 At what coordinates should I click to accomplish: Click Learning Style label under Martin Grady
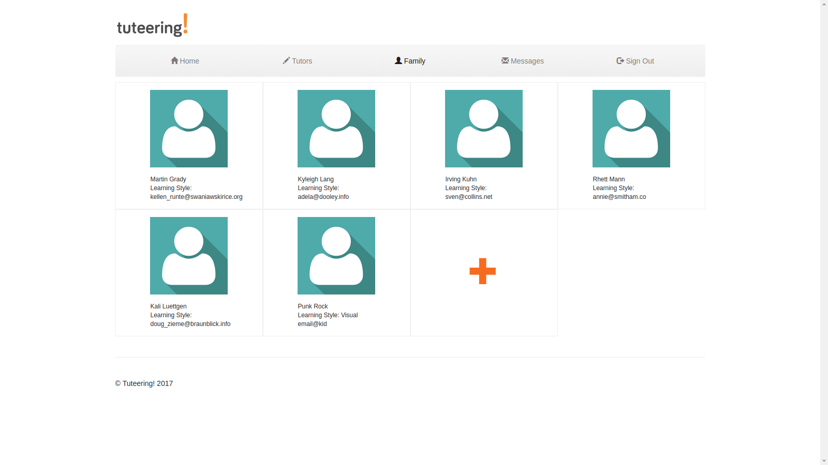(x=171, y=188)
